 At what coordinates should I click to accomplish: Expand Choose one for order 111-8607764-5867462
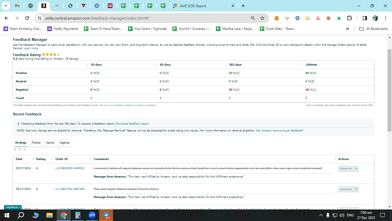pos(348,189)
